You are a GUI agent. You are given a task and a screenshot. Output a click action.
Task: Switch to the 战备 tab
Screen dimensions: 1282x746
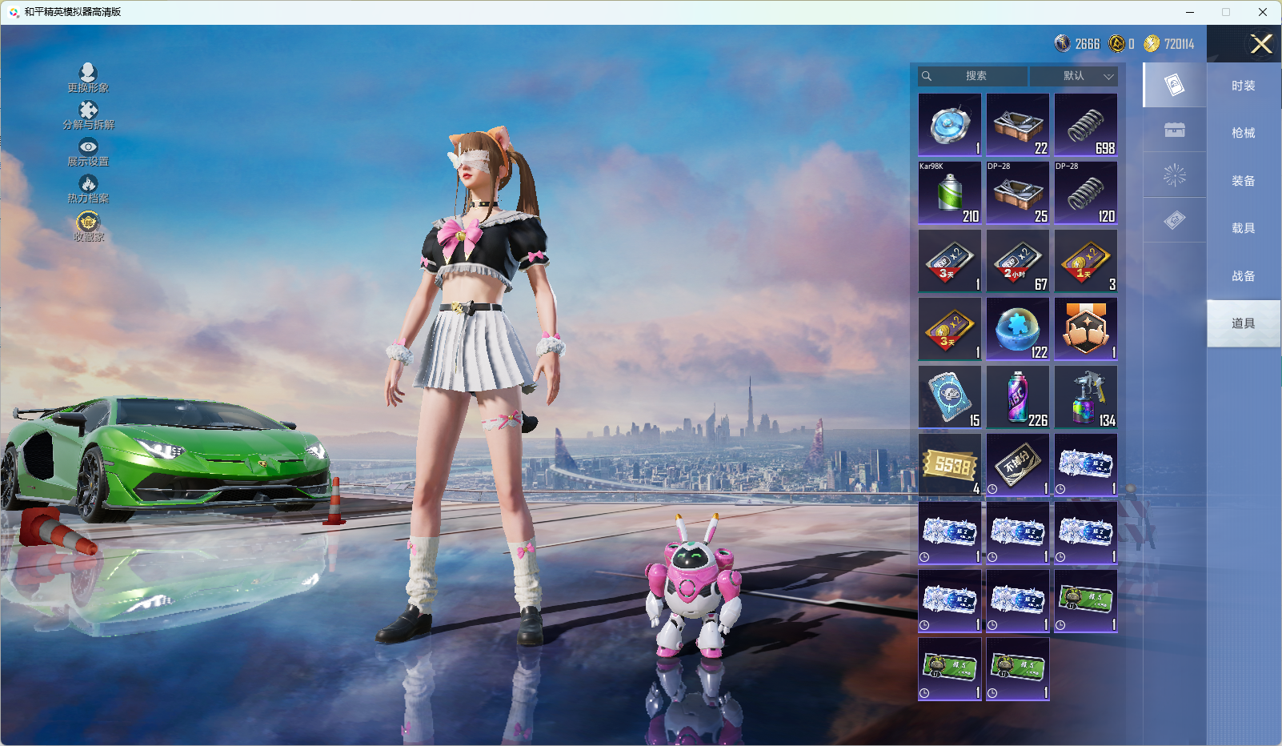point(1244,276)
